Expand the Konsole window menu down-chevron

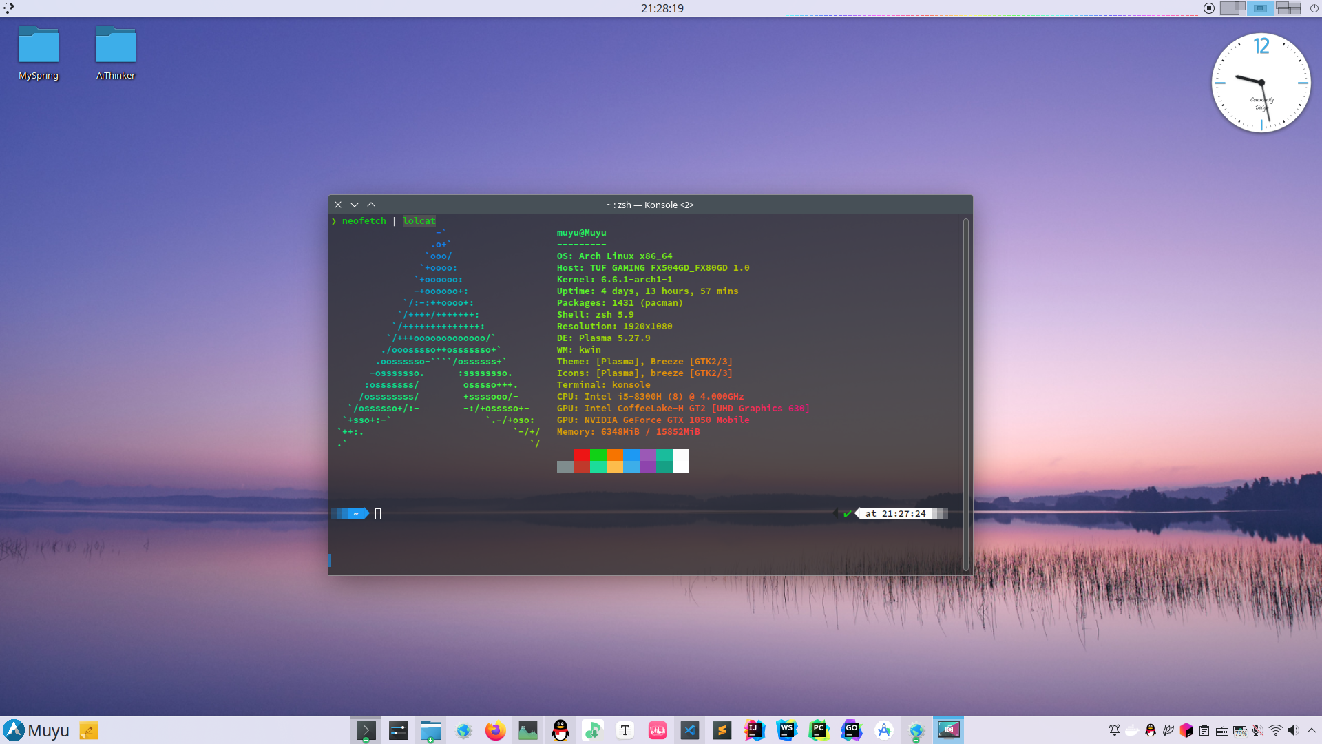[355, 205]
